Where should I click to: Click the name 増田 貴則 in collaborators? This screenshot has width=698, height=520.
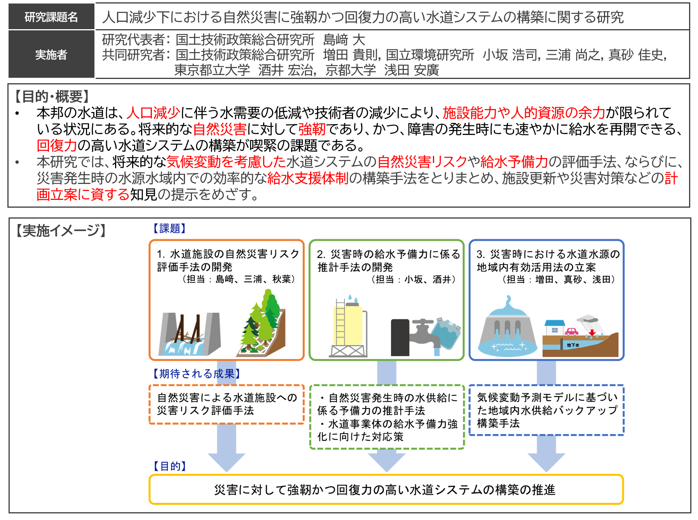[x=351, y=55]
